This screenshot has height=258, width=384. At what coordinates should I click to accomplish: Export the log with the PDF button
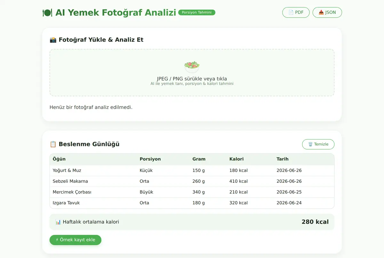pyautogui.click(x=296, y=12)
